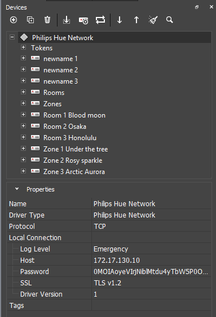Viewport: 216px width, 317px height.
Task: Click the newname 2 device icon
Action: coord(35,70)
